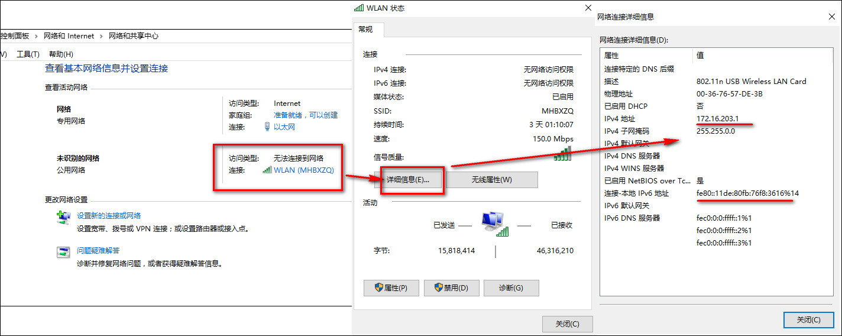Click the WLAN signal bars icon beside MHBXZQ link

[267, 170]
